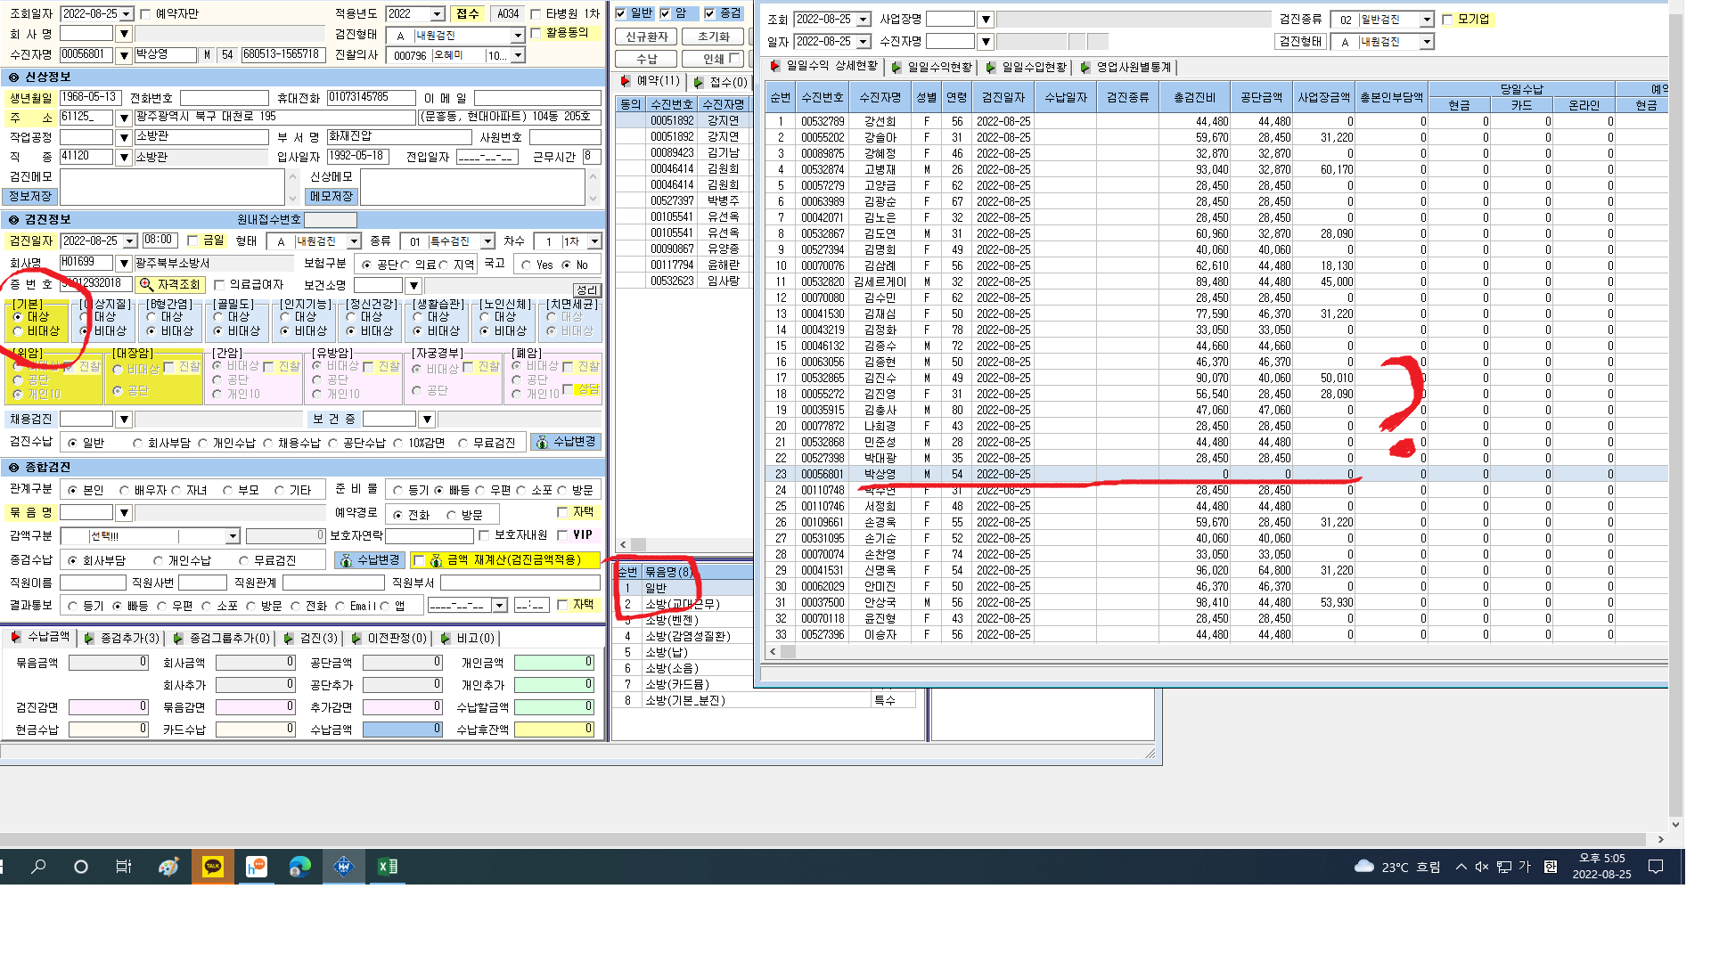Enable the 금액 재계산 checkbox

(419, 560)
